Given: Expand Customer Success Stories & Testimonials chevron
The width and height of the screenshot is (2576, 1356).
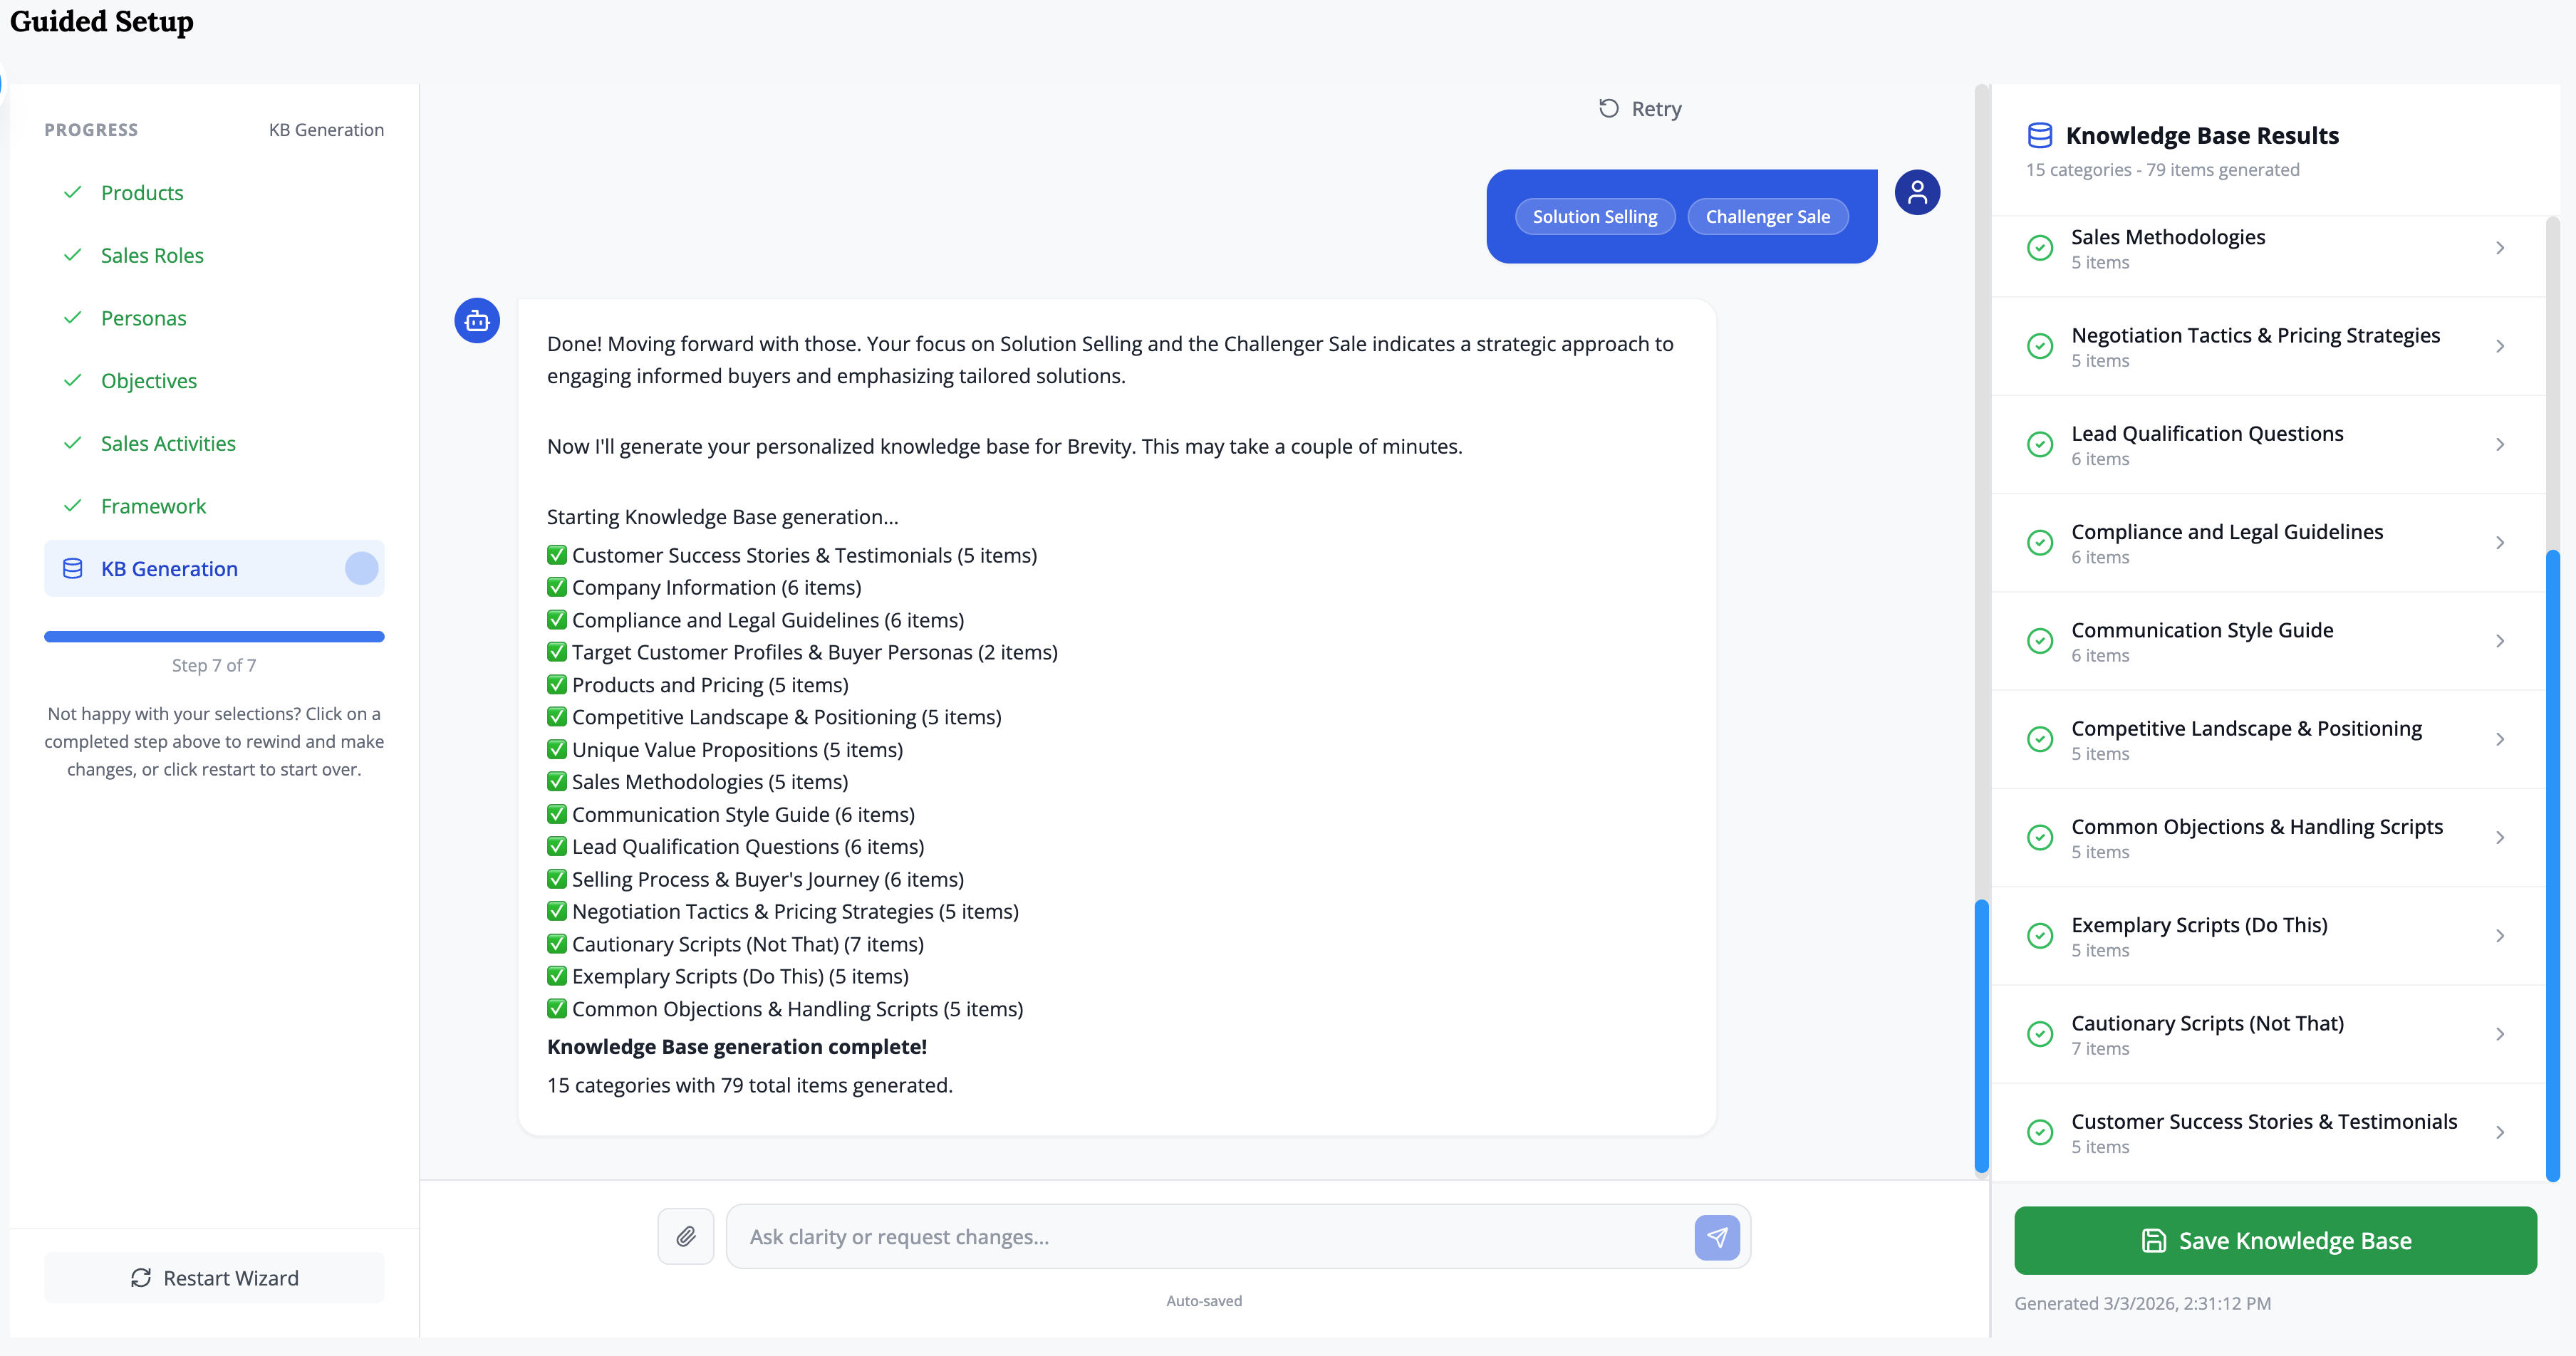Looking at the screenshot, I should pyautogui.click(x=2500, y=1132).
